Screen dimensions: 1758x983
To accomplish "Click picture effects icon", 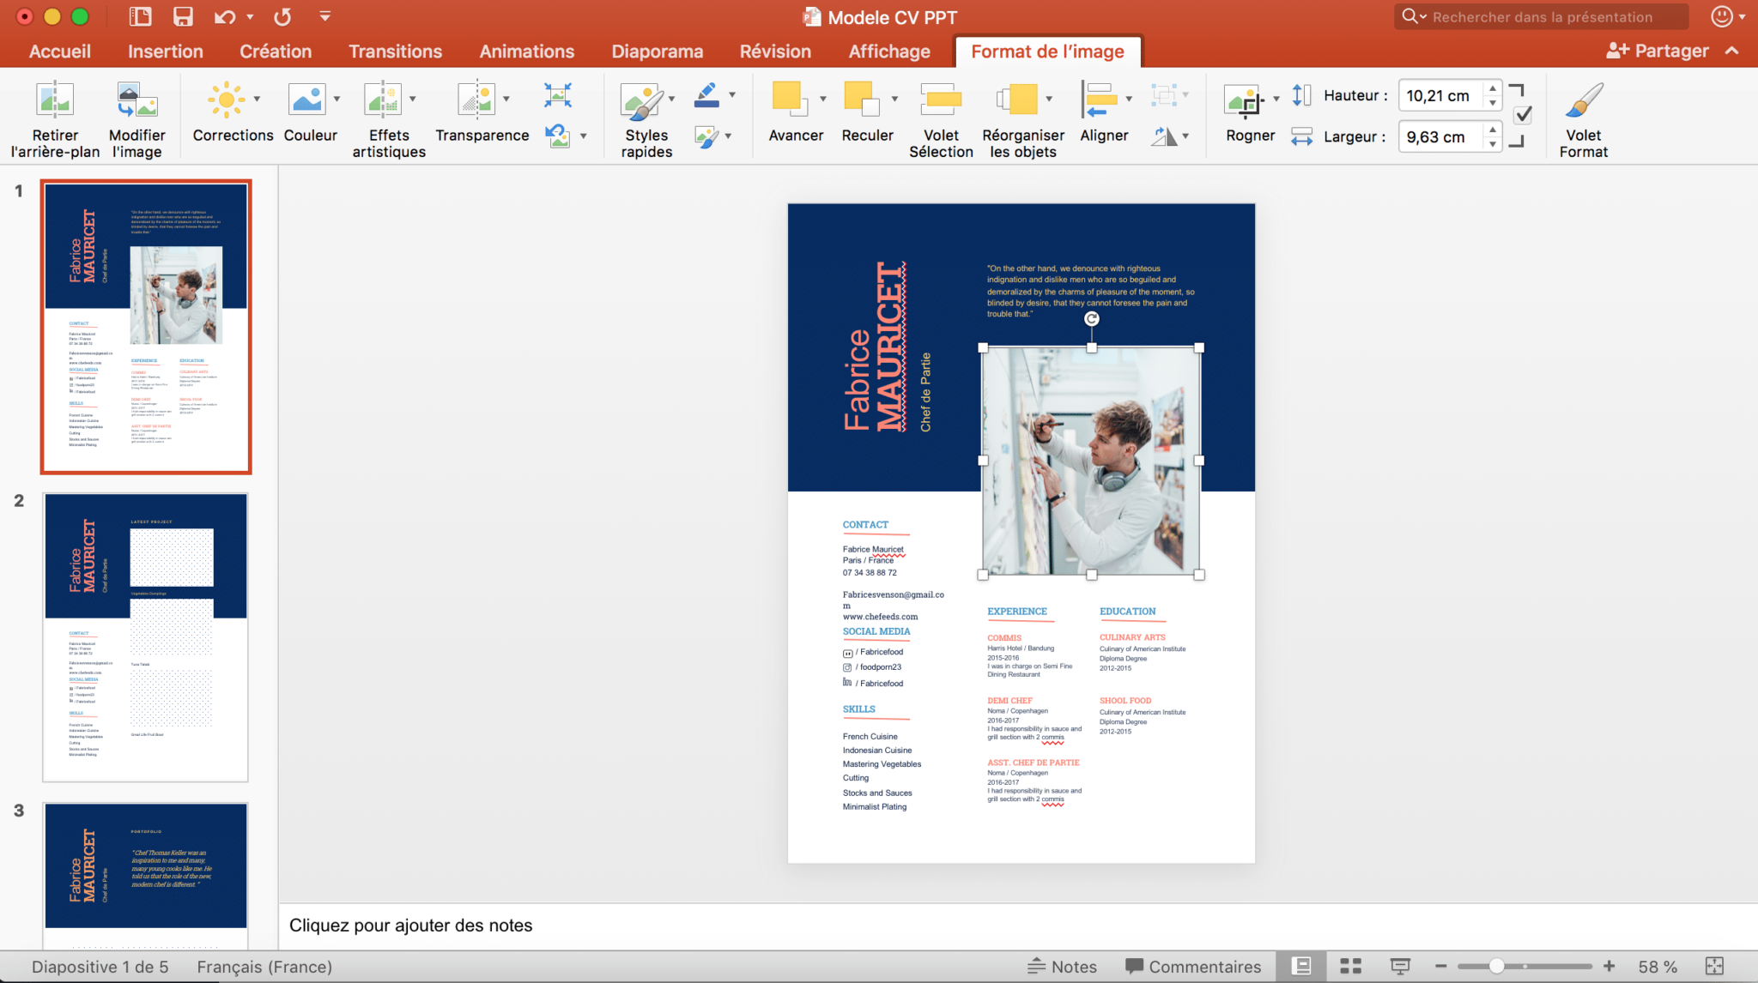I will (706, 136).
